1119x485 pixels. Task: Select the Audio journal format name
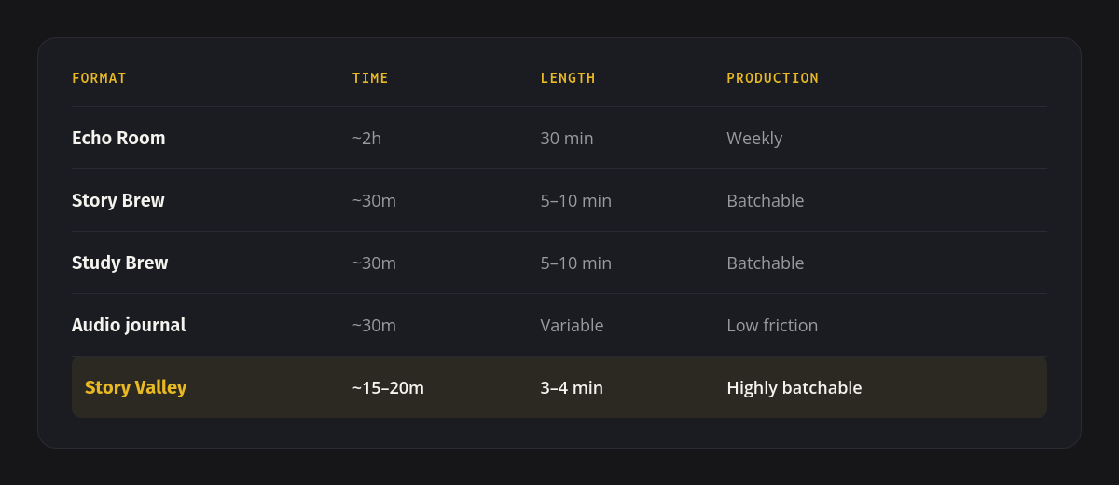pos(129,325)
